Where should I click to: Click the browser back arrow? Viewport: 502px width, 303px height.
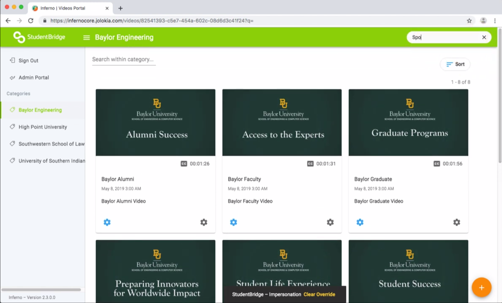click(8, 21)
